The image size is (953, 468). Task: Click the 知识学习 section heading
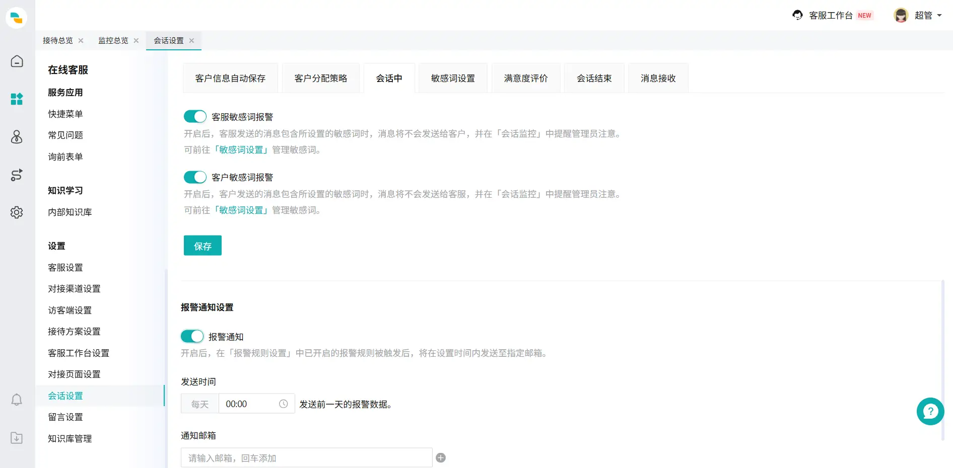pos(65,190)
